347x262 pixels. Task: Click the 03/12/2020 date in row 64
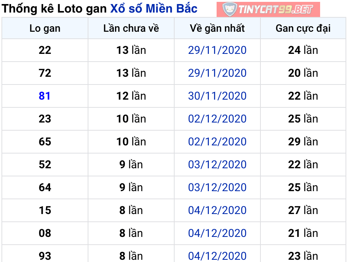point(217,187)
